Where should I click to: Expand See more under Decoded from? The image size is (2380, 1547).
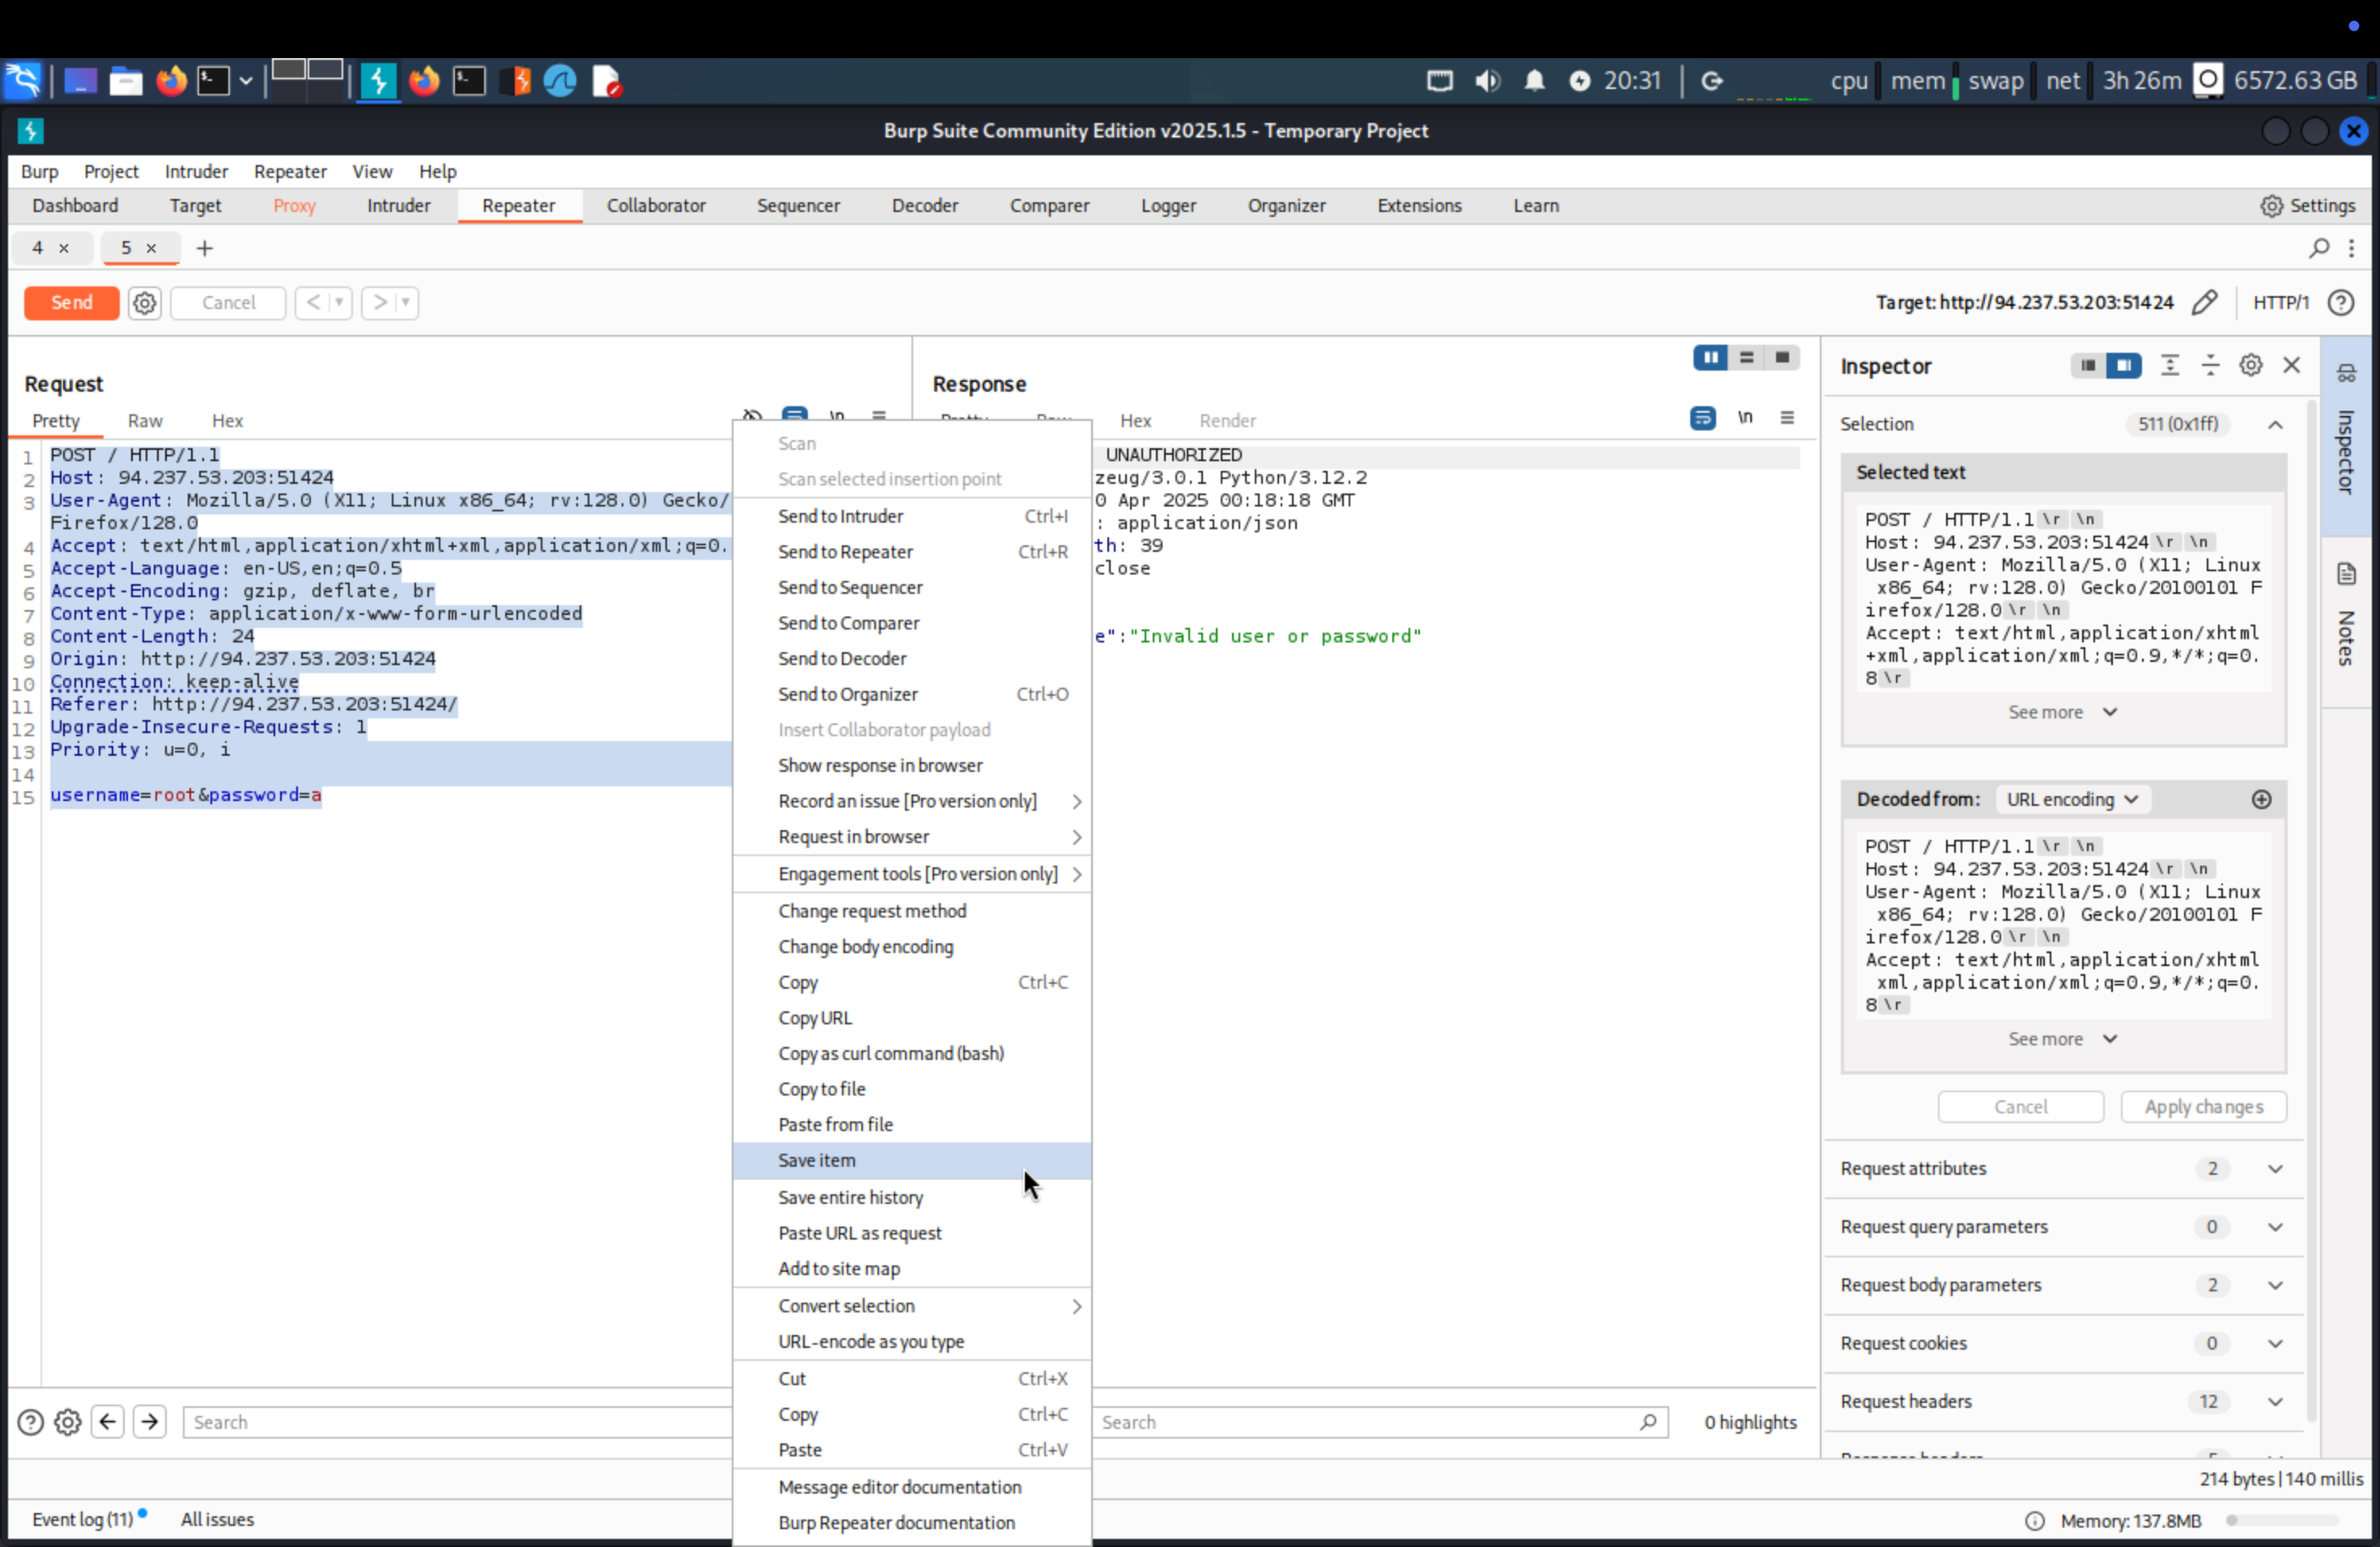2062,1040
